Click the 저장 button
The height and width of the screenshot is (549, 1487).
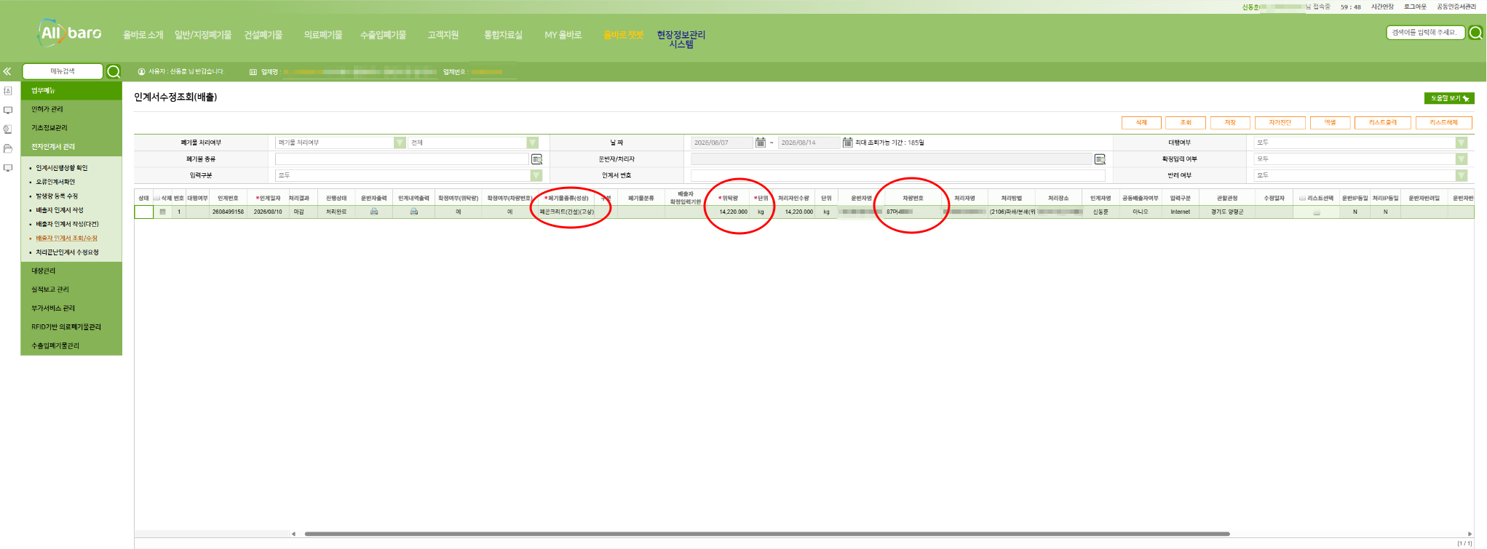coord(1230,122)
